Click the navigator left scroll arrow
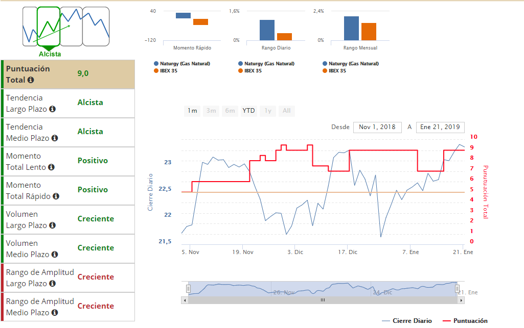 coord(185,300)
